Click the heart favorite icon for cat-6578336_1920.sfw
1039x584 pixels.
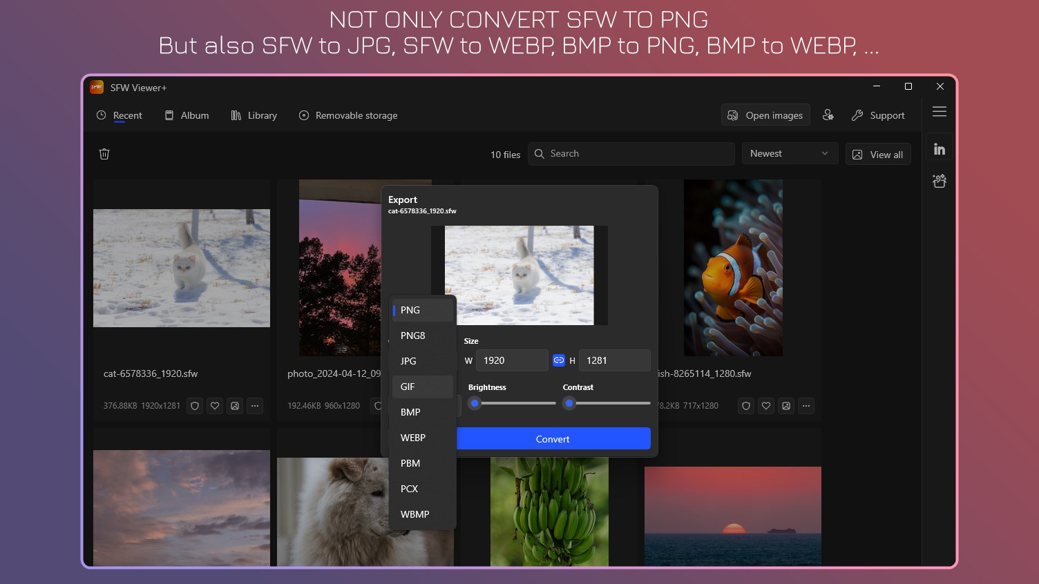coord(215,406)
